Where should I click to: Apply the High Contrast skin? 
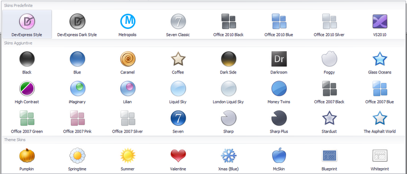tap(27, 92)
